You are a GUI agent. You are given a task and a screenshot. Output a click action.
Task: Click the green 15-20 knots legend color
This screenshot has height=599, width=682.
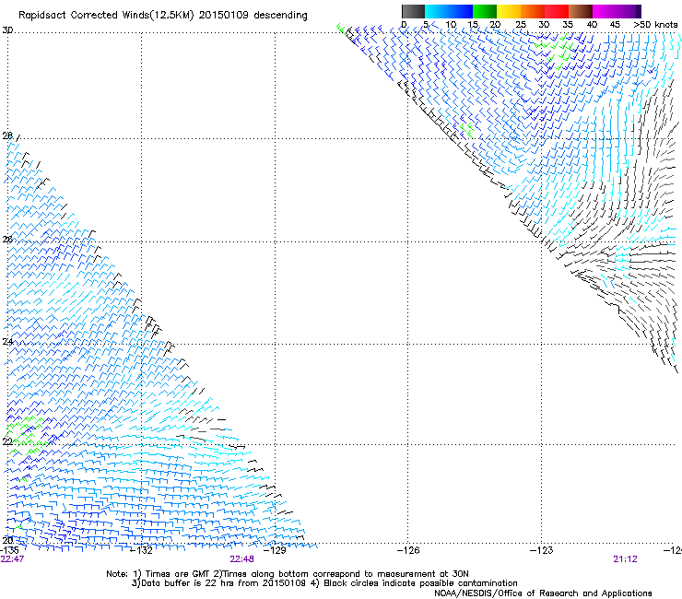click(485, 11)
